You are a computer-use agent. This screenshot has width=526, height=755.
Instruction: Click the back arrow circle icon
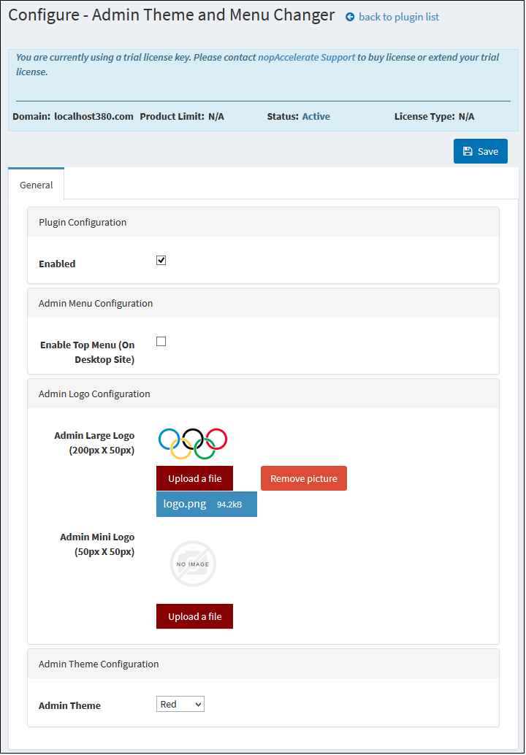point(350,18)
